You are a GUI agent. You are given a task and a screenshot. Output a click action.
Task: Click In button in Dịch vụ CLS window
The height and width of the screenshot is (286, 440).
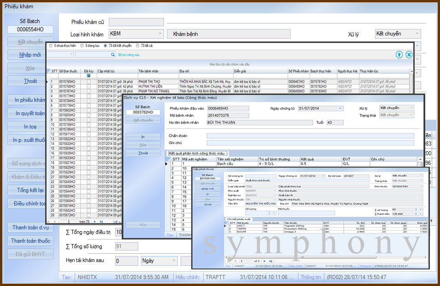tap(143, 136)
